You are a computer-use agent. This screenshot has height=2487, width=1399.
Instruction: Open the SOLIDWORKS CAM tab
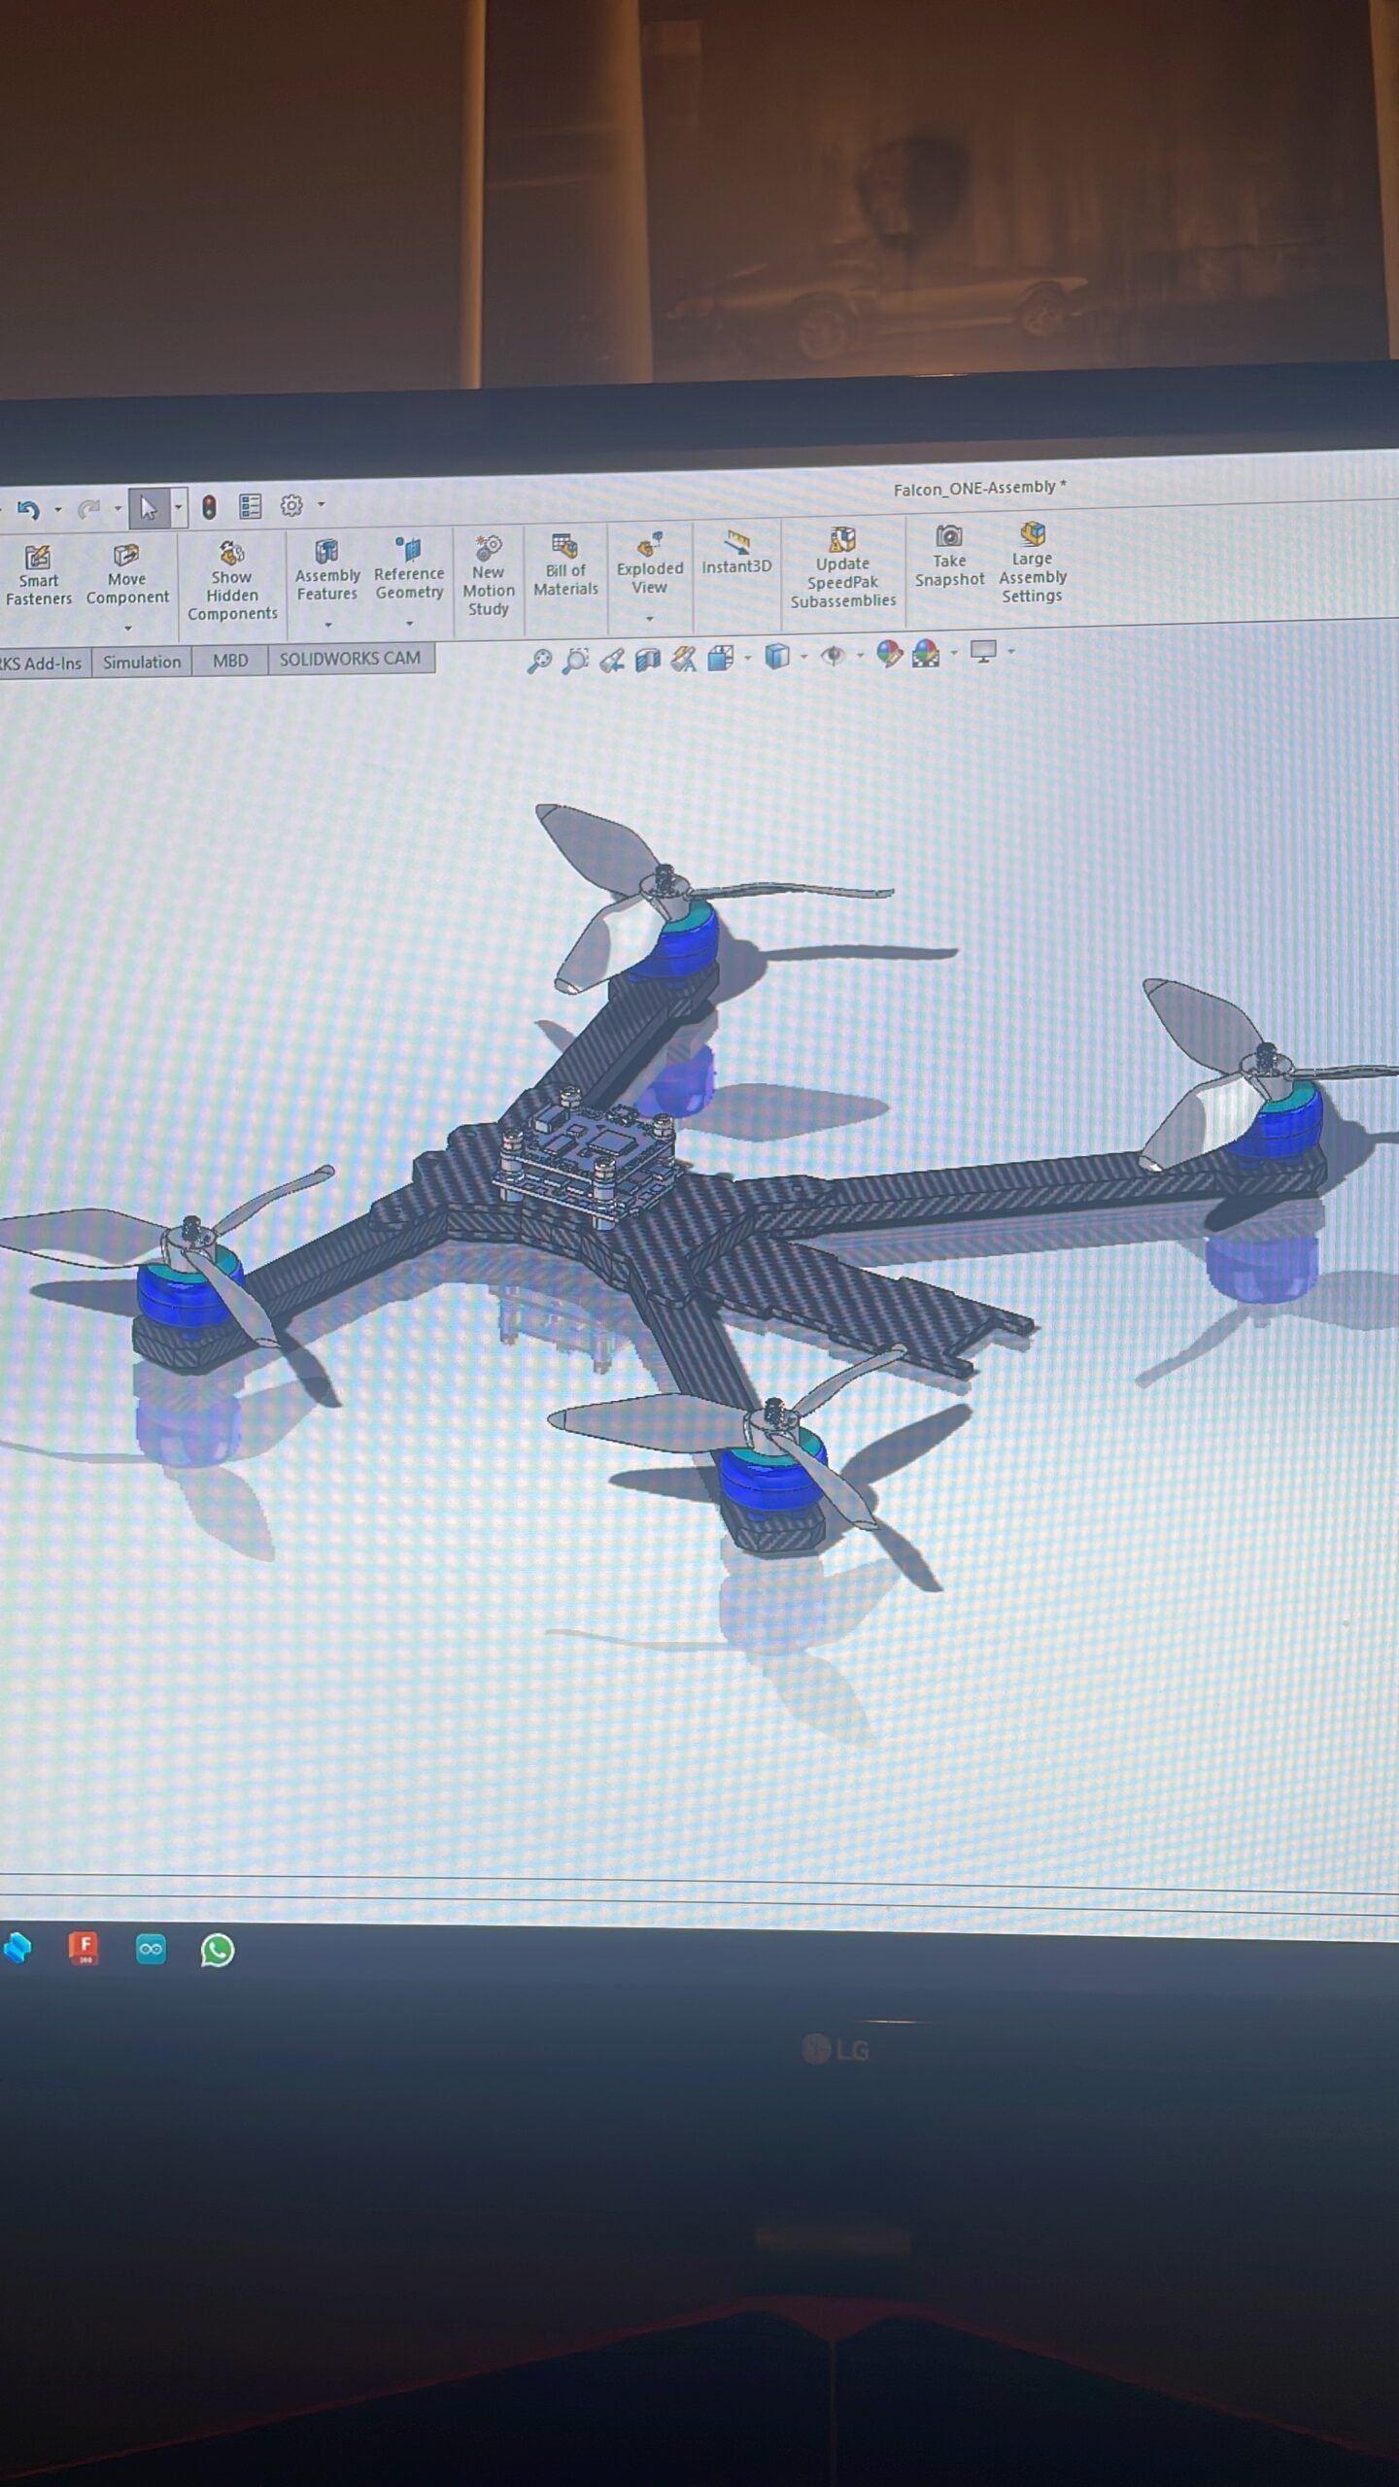[350, 659]
